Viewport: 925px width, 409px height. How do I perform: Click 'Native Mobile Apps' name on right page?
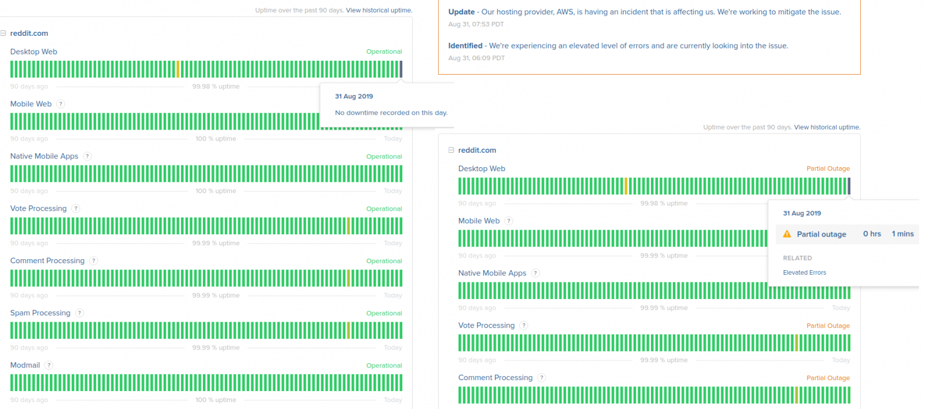[492, 273]
